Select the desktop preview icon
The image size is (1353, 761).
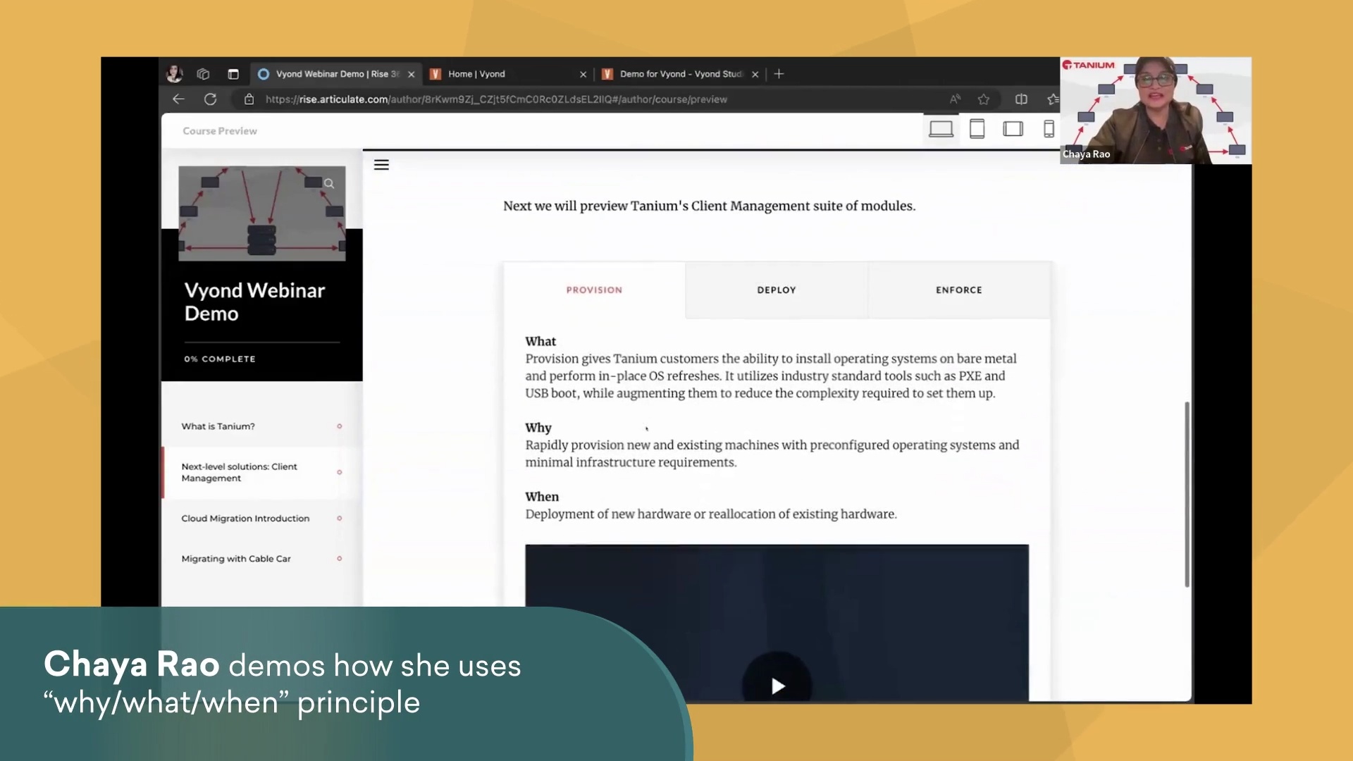(x=941, y=128)
